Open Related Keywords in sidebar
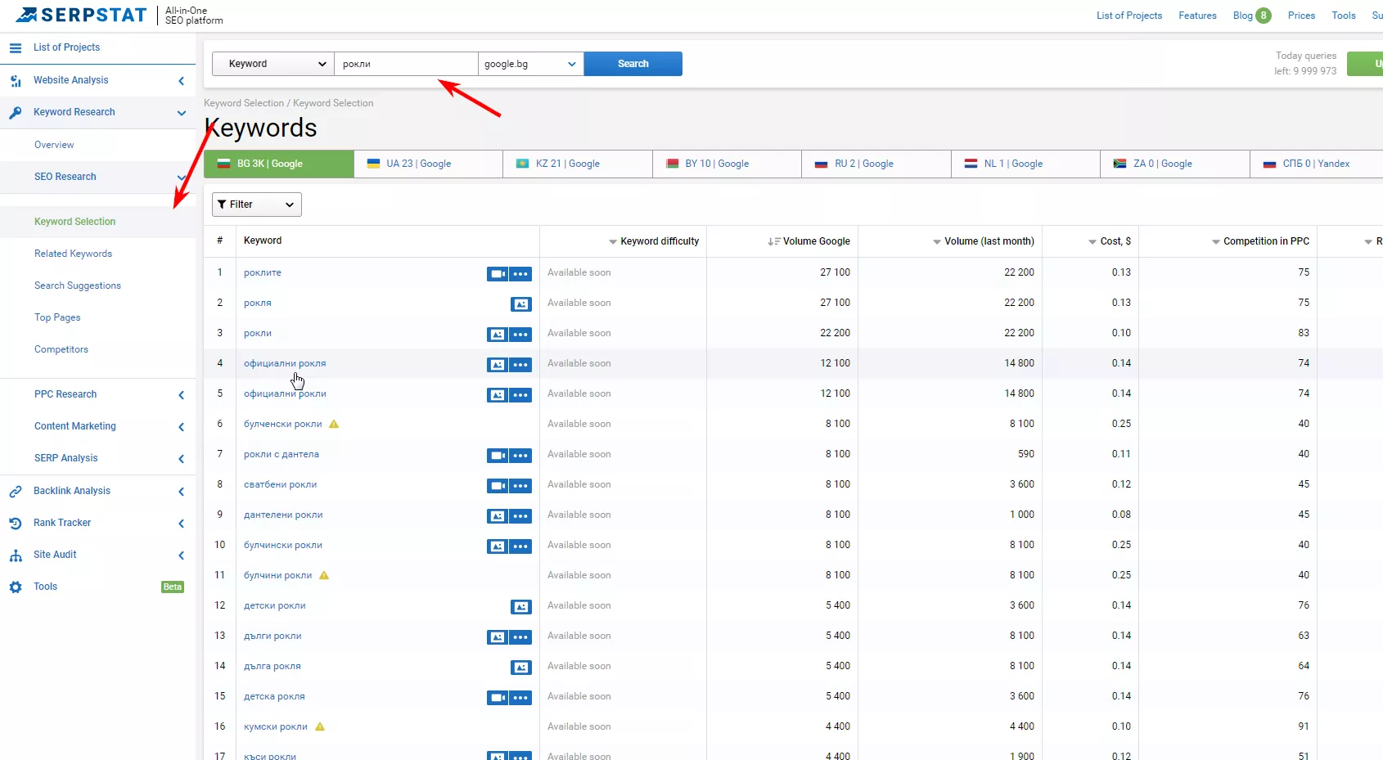Viewport: 1383px width, 760px height. pyautogui.click(x=74, y=254)
